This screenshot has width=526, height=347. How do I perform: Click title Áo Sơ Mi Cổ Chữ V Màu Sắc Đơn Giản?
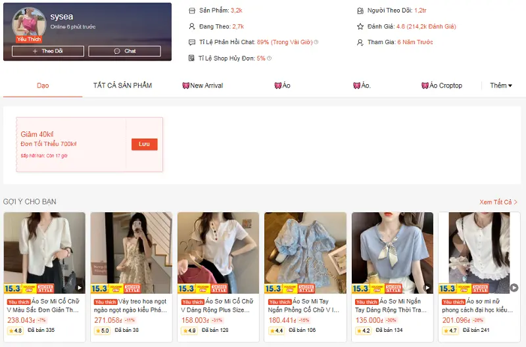click(x=43, y=306)
